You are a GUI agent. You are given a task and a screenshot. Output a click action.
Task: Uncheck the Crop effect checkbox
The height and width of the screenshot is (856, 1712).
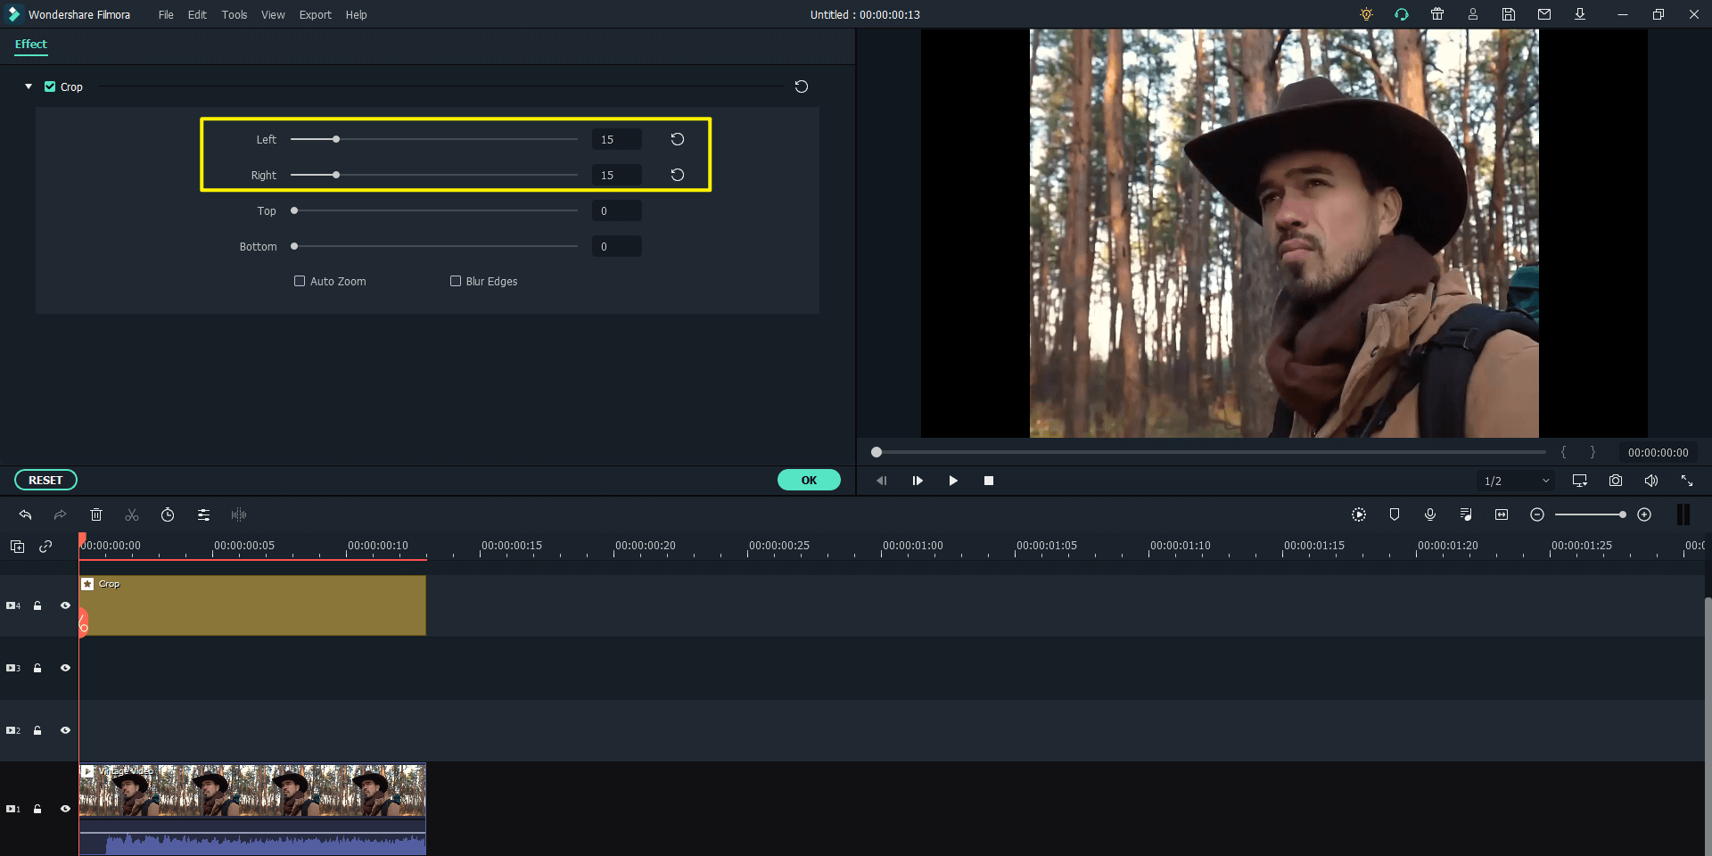(50, 86)
